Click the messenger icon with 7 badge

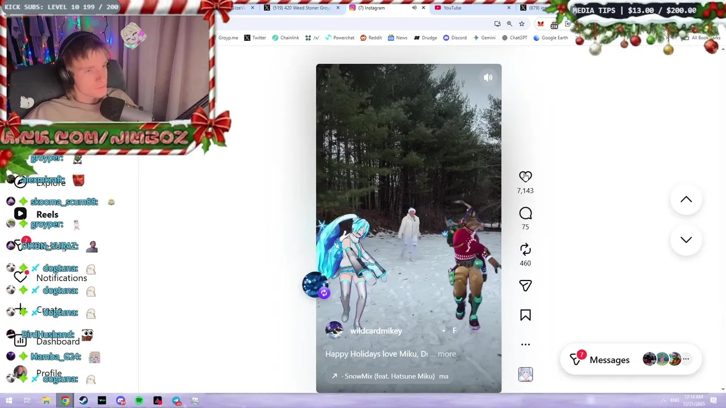576,359
